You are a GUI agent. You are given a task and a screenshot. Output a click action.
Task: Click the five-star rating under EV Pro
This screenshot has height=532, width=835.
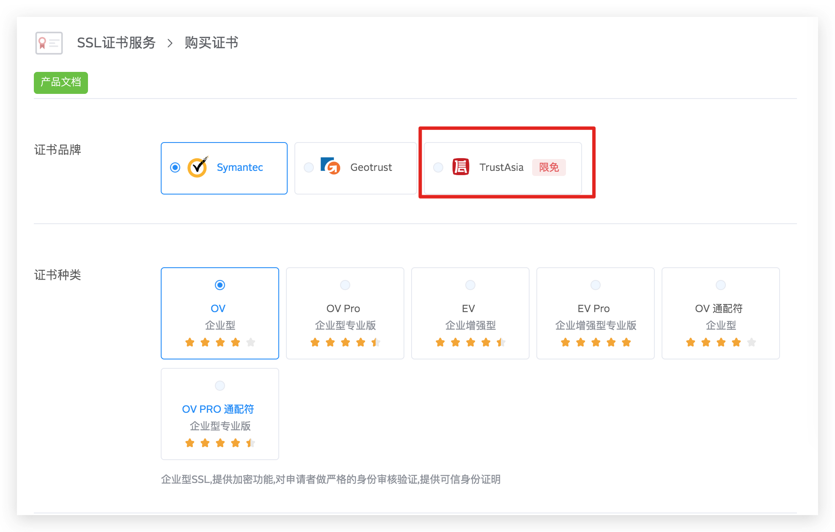click(x=596, y=343)
